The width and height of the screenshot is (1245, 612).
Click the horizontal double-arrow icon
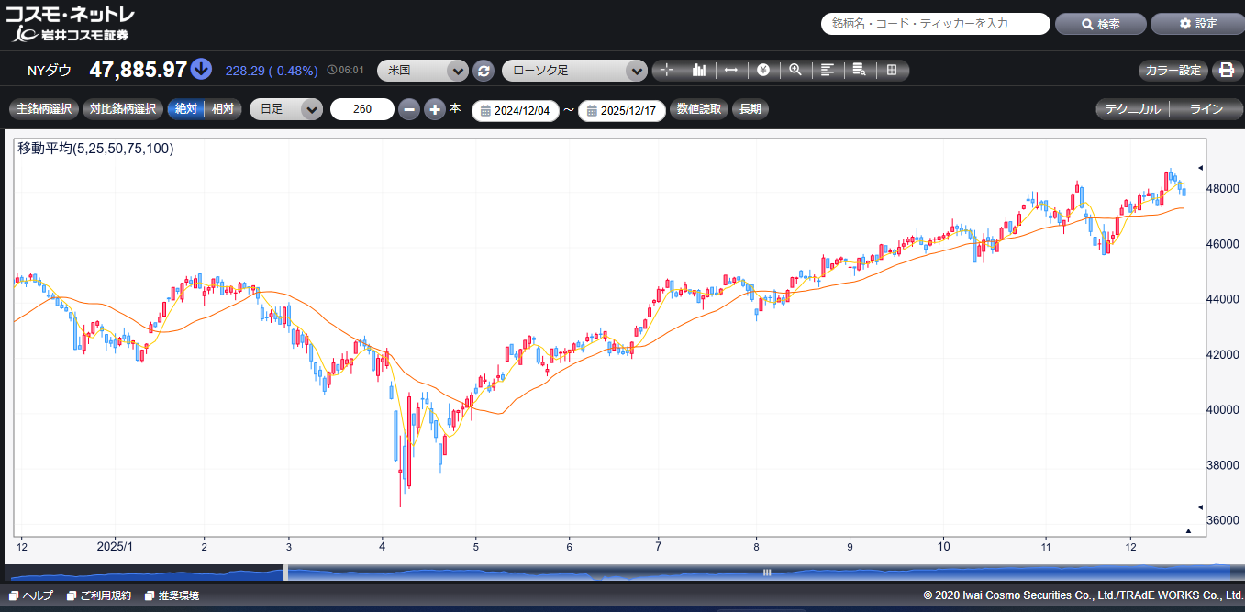point(731,71)
